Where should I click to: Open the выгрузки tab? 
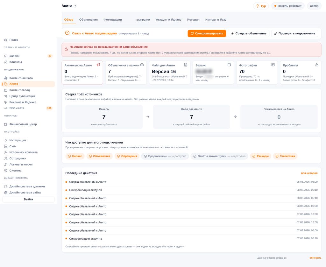[x=143, y=19]
